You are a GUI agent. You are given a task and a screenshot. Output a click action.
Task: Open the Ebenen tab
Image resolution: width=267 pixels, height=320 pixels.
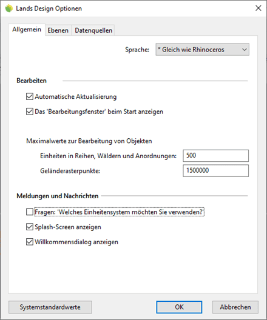click(x=58, y=30)
